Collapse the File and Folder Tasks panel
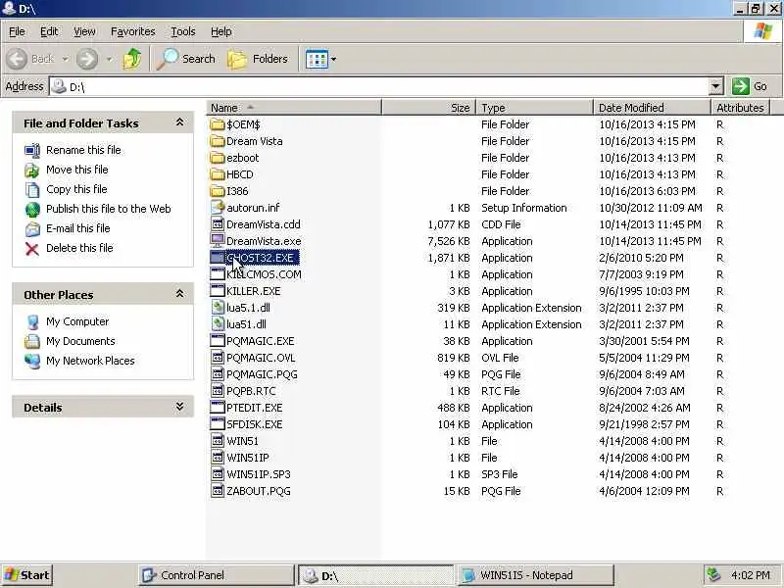The width and height of the screenshot is (784, 588). pyautogui.click(x=179, y=122)
